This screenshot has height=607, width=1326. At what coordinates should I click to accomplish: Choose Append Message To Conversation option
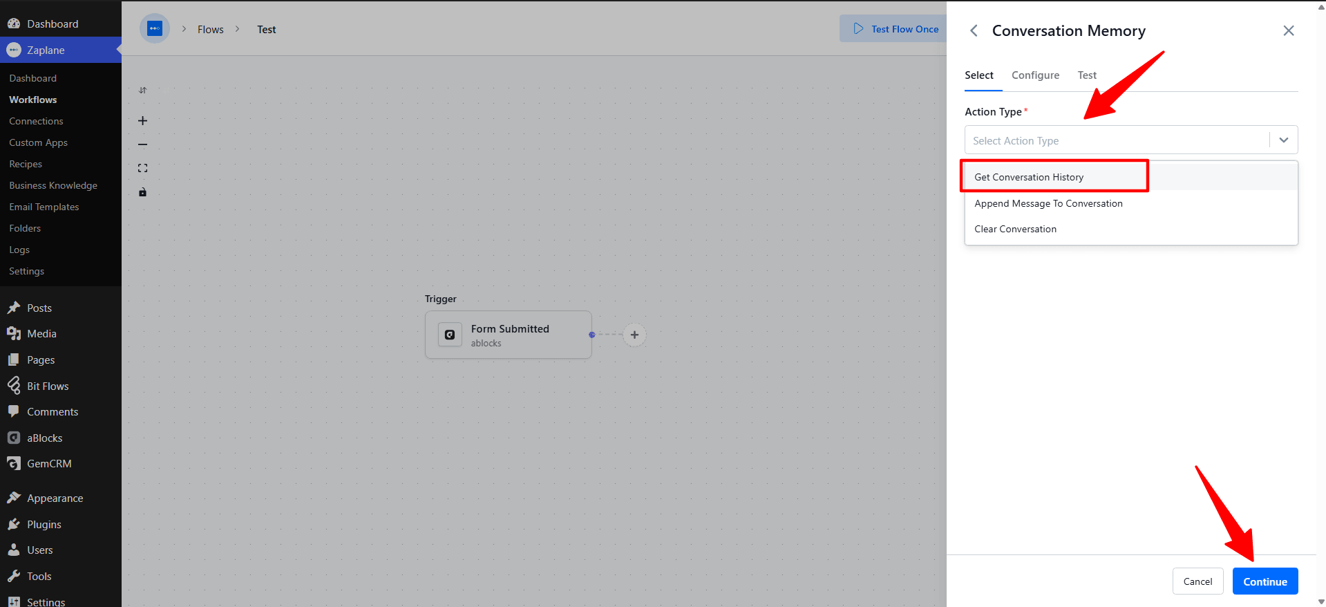[x=1131, y=203]
